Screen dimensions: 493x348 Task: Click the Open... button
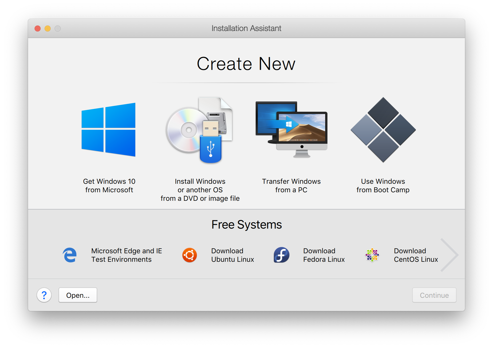coord(78,295)
